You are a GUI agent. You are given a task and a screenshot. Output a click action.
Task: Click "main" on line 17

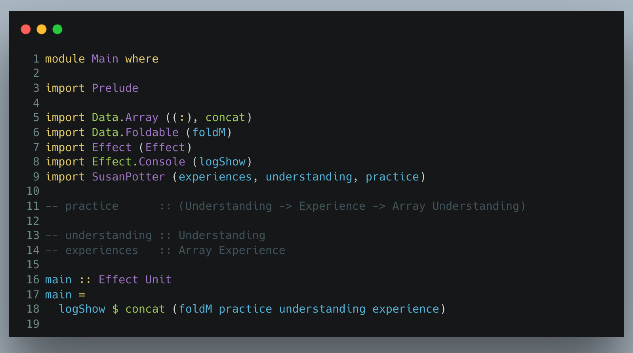pos(58,294)
